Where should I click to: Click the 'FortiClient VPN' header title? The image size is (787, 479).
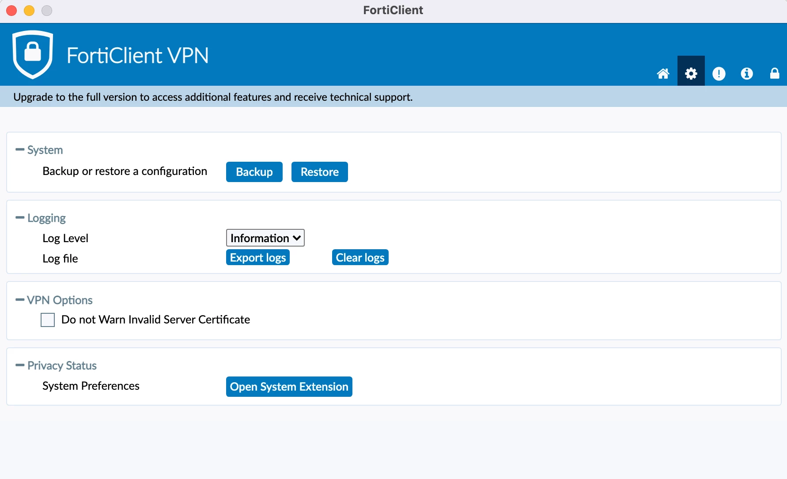click(138, 56)
